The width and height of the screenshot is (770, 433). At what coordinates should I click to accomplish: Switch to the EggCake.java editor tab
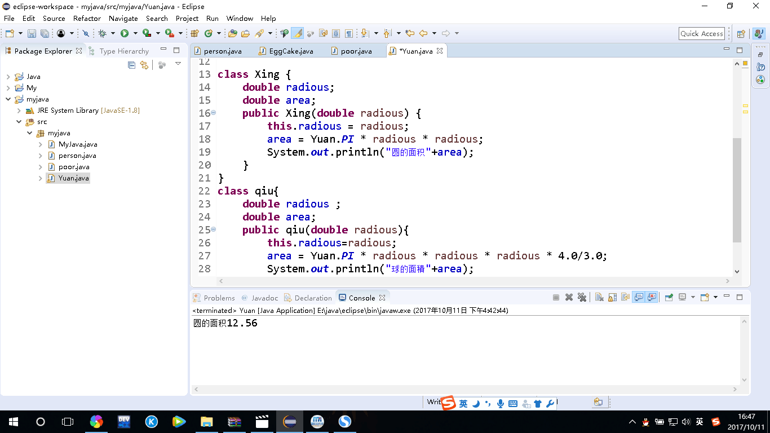point(286,51)
